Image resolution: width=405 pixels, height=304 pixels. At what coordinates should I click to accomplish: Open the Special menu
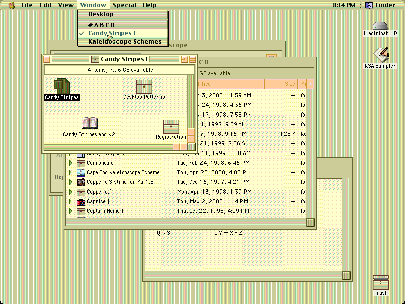pyautogui.click(x=124, y=5)
